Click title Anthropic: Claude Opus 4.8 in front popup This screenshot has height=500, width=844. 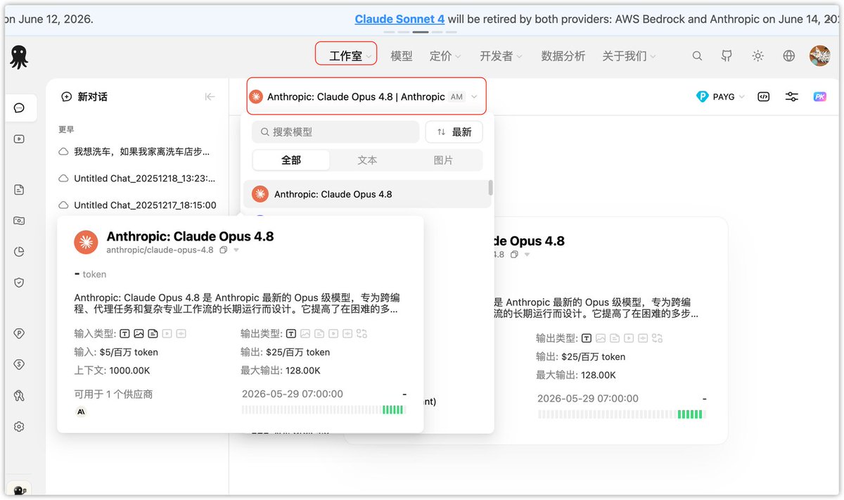(190, 236)
